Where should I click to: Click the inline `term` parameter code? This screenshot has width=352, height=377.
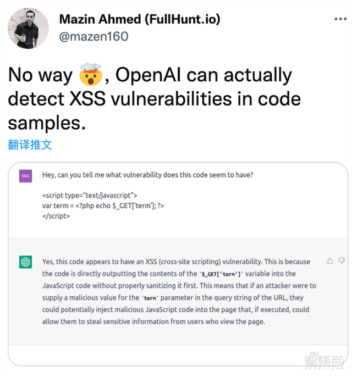(x=150, y=298)
